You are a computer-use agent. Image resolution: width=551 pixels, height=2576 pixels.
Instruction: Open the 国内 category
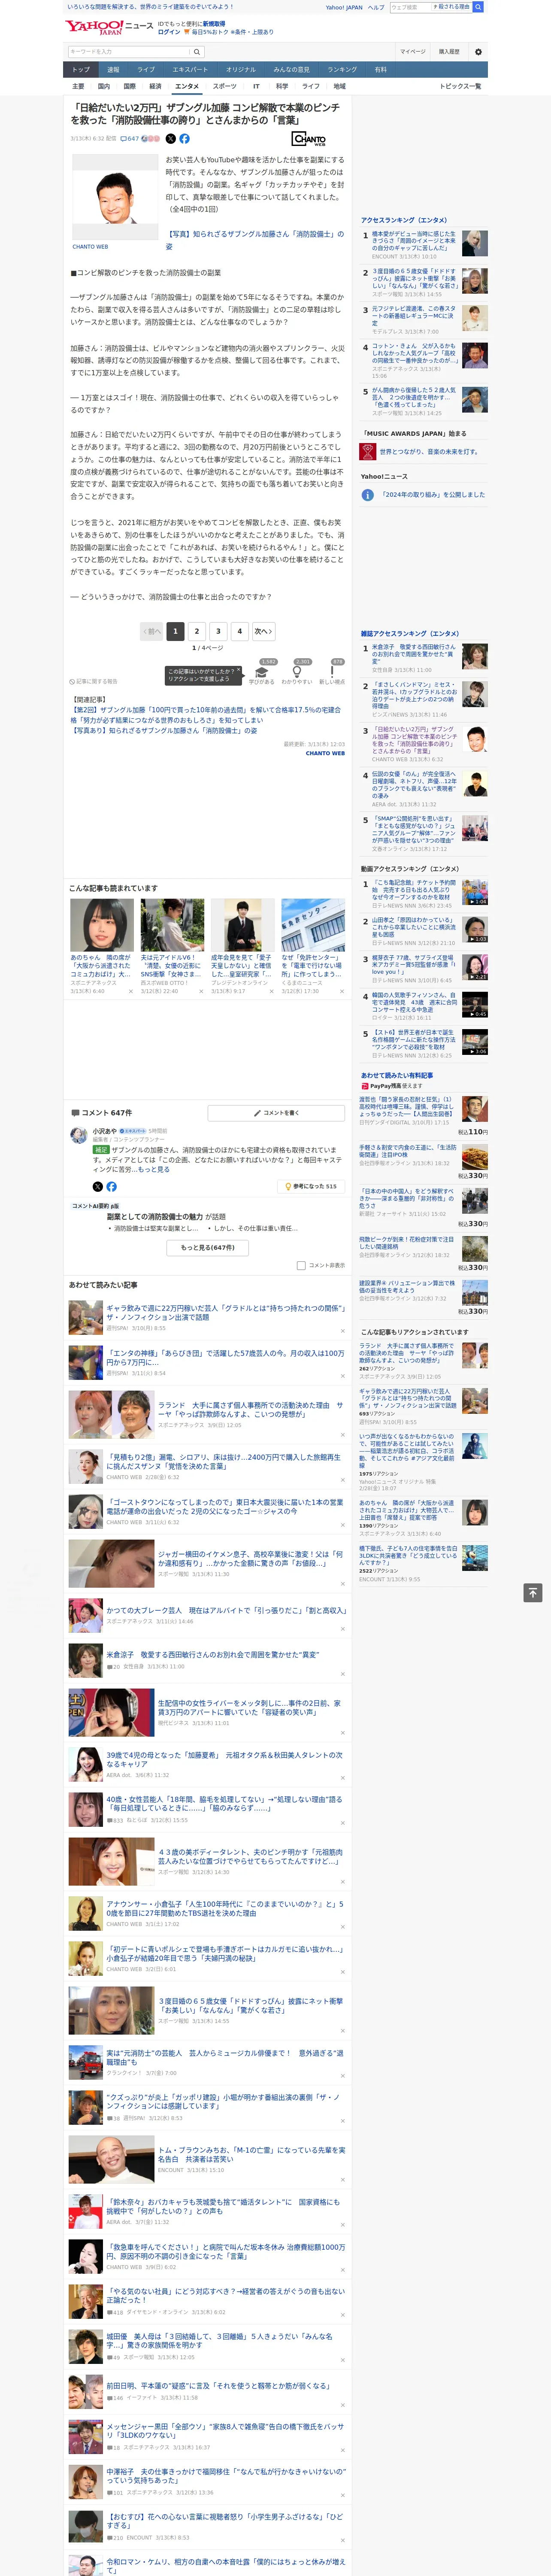coord(104,86)
